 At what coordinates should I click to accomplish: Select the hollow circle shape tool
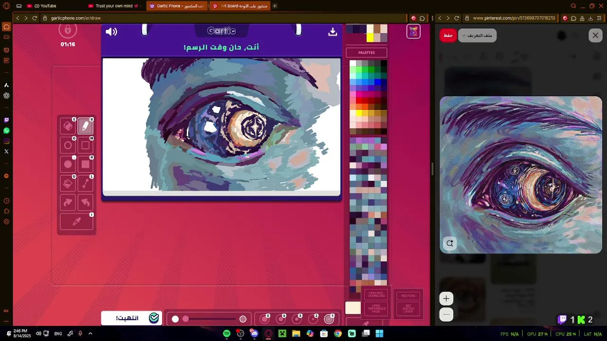pos(68,145)
